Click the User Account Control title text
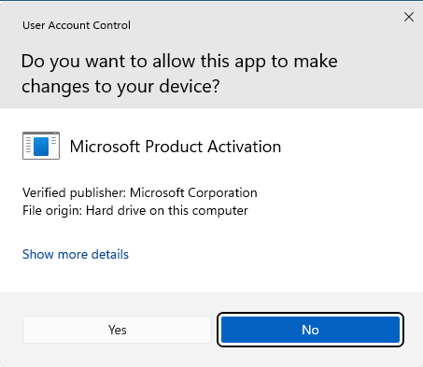Viewport: 423px width, 367px height. 77,25
